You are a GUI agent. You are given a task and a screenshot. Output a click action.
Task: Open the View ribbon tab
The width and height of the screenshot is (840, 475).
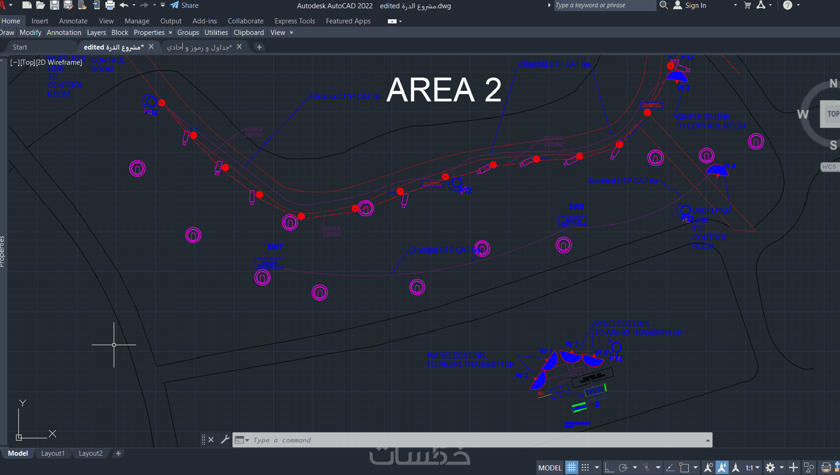tap(106, 21)
